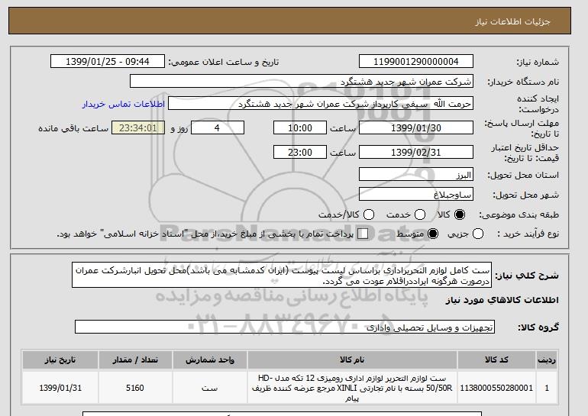
Task: Click the تاریخ نیاز column header
Action: (60, 360)
